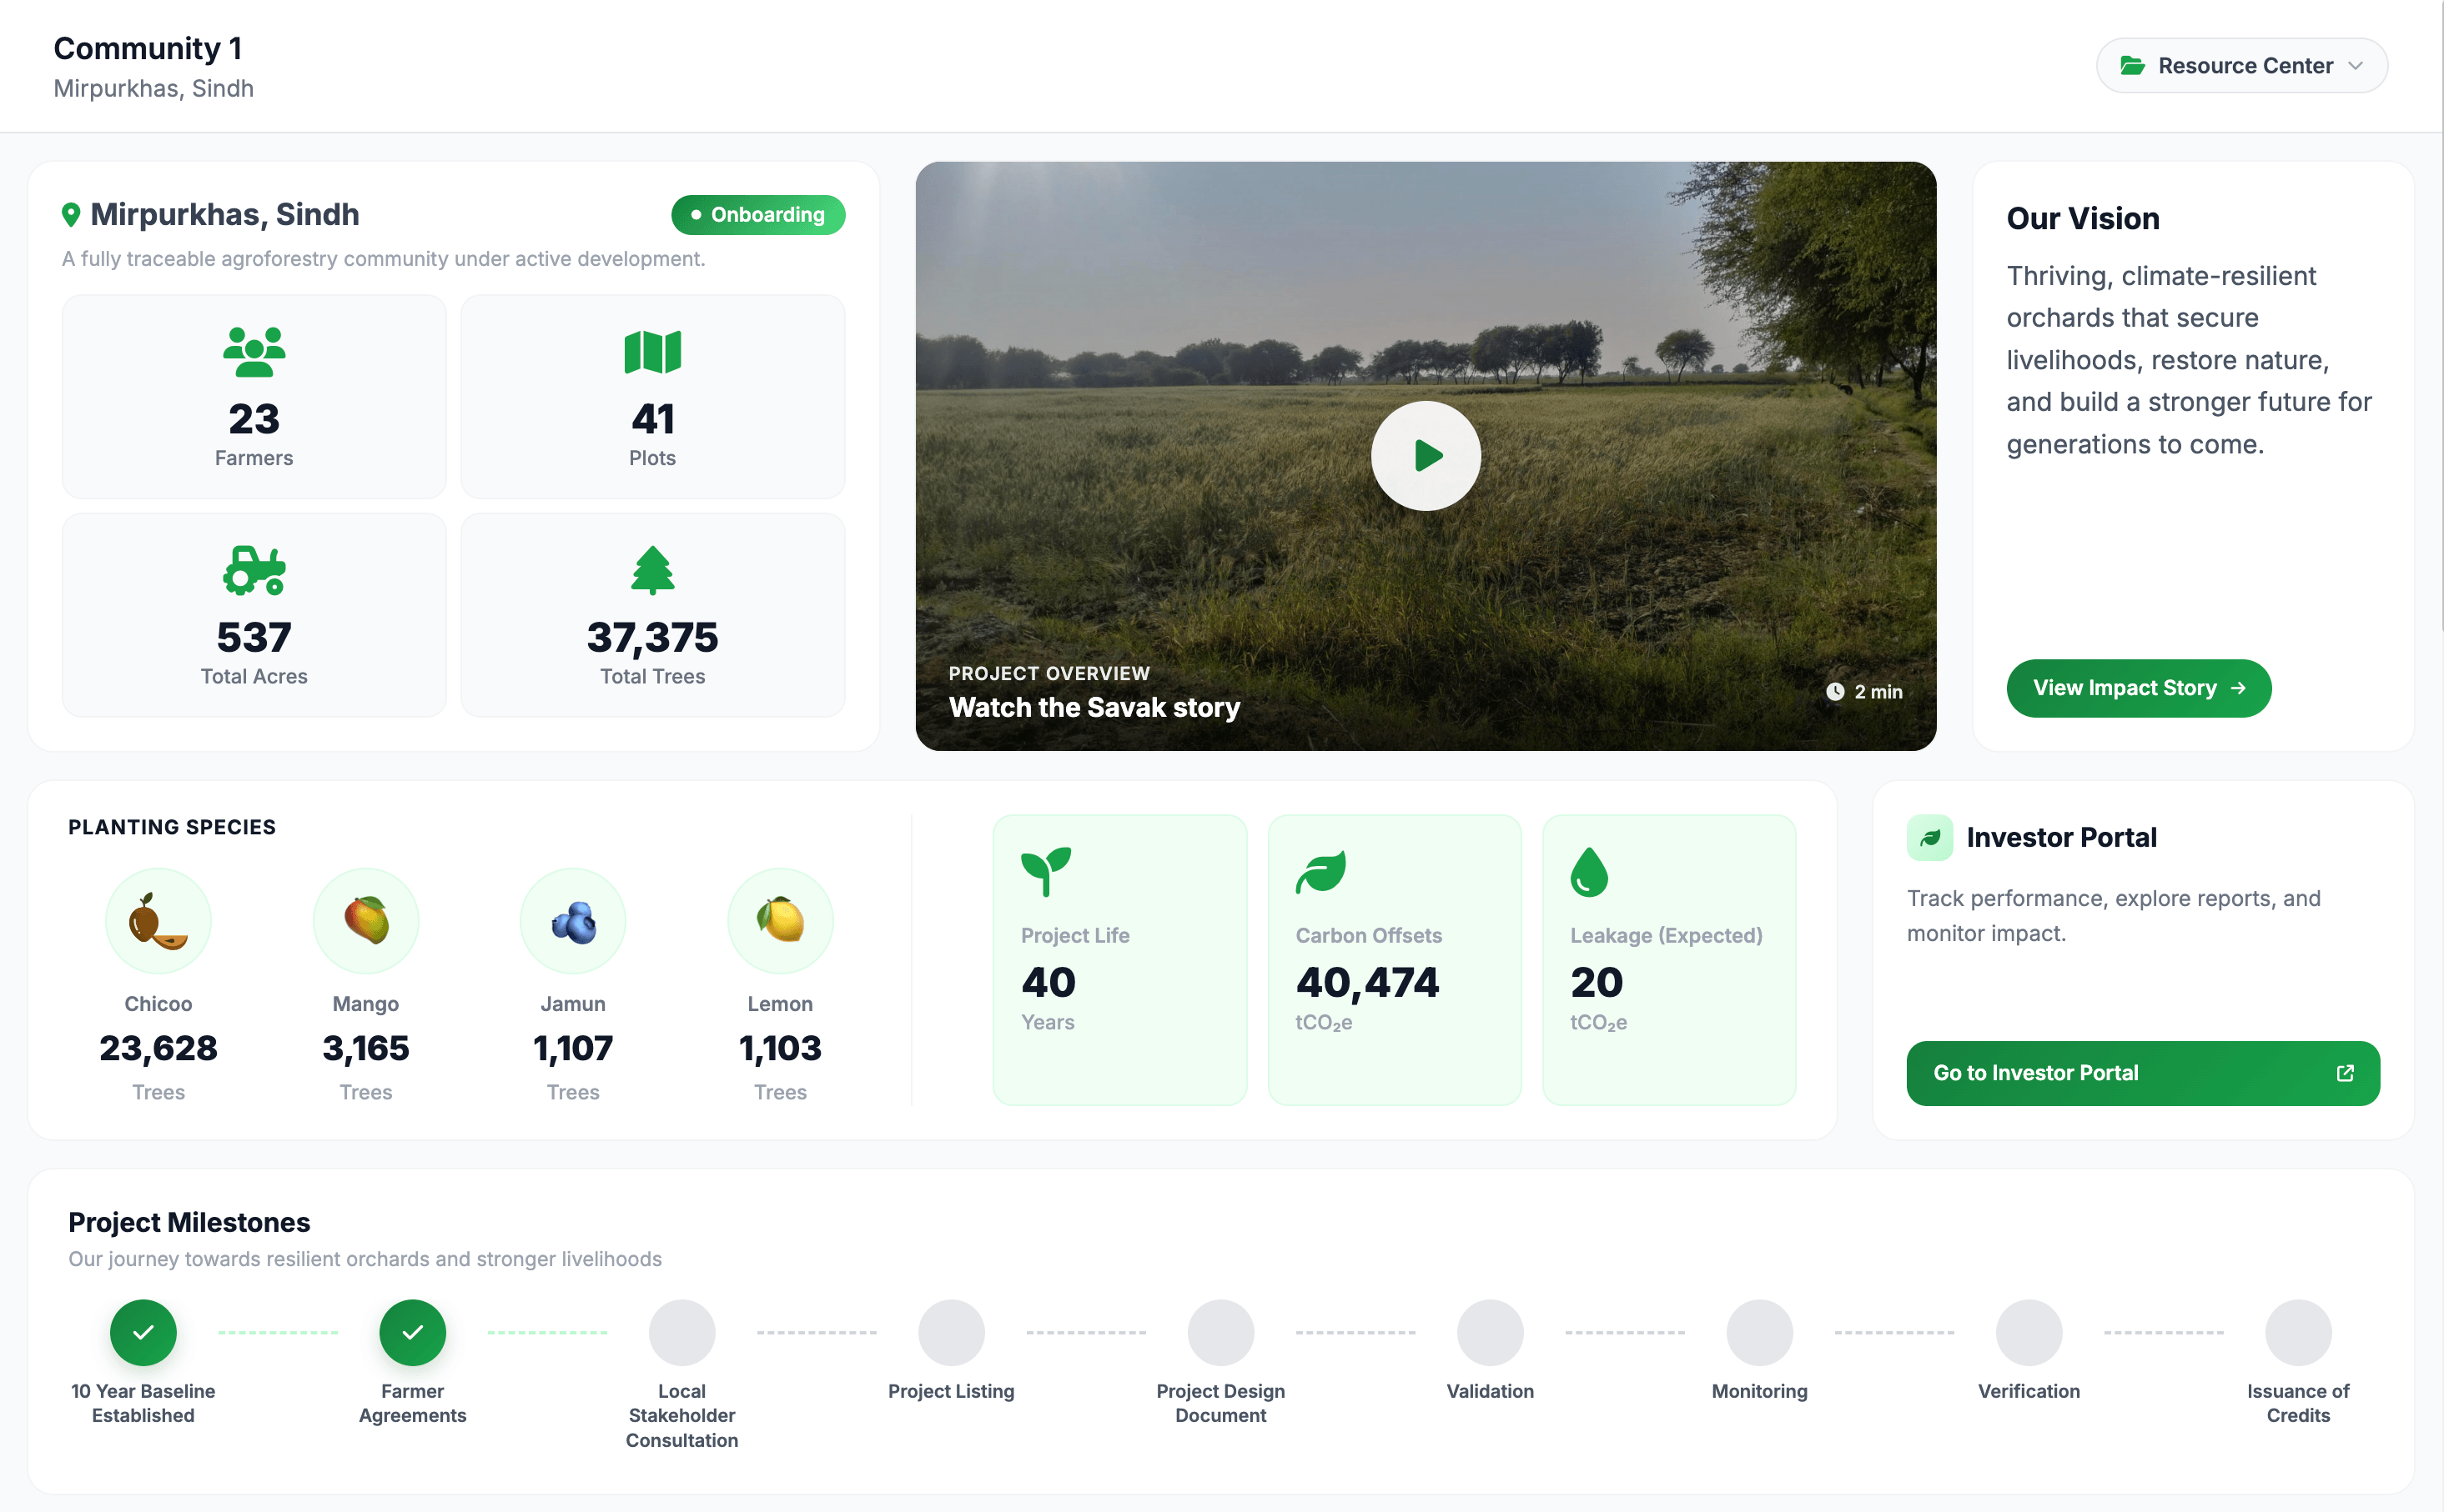2444x1512 pixels.
Task: Click the 1,107 Jamun tree count
Action: click(x=572, y=1049)
